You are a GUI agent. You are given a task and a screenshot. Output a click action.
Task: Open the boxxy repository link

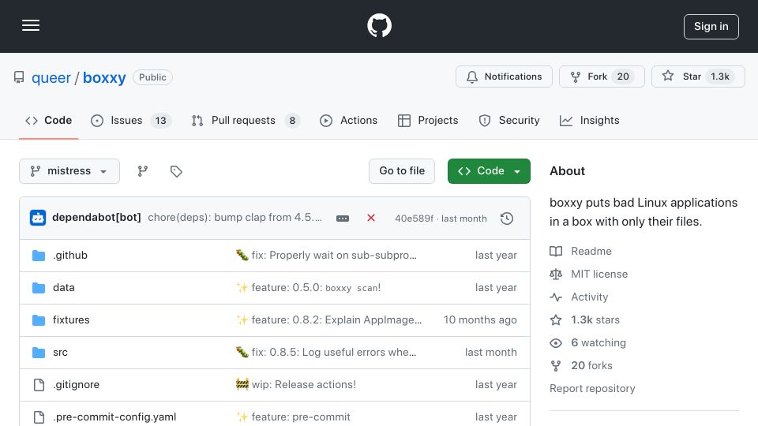point(104,78)
